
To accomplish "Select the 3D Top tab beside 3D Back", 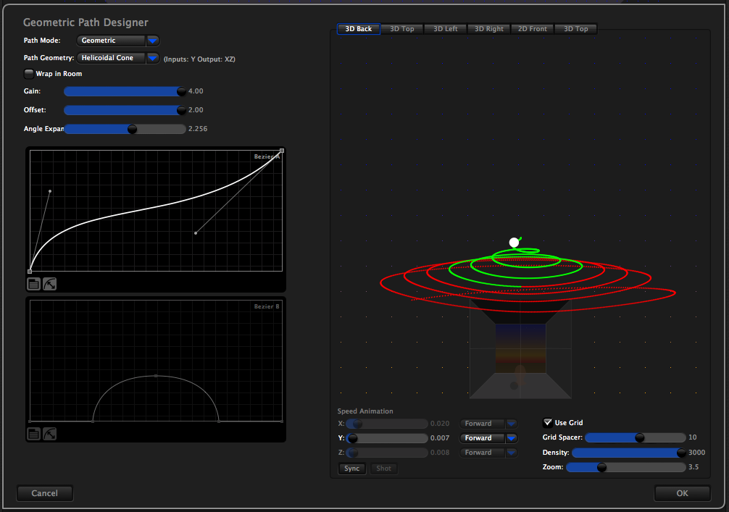I will pyautogui.click(x=401, y=29).
